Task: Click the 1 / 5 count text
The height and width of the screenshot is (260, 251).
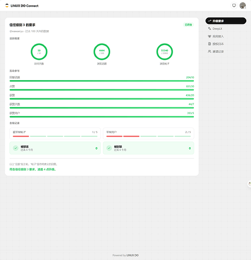Action: [95, 132]
